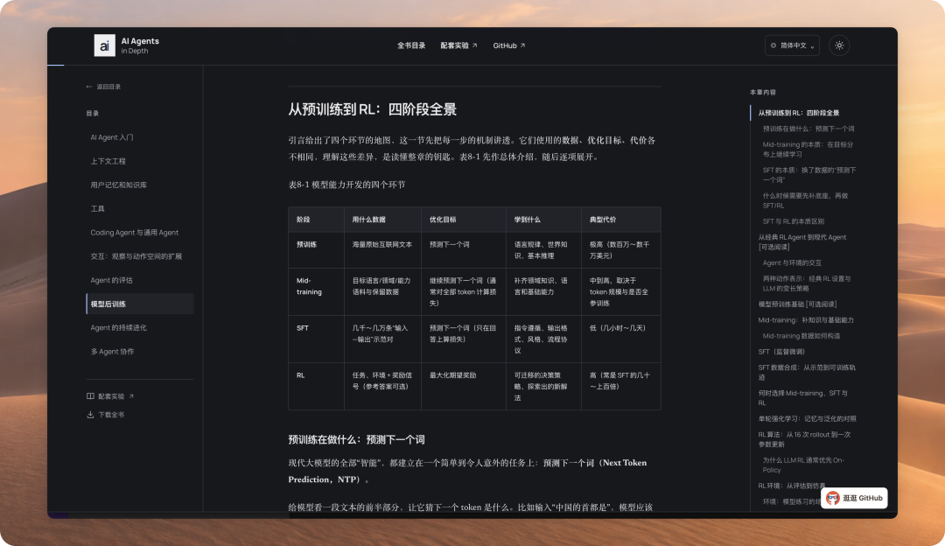Select the 模型后训练 chapter
Image resolution: width=945 pixels, height=546 pixels.
[140, 304]
